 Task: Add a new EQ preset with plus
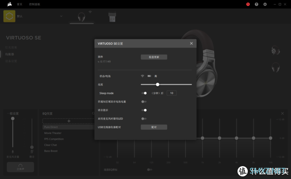click(69, 121)
